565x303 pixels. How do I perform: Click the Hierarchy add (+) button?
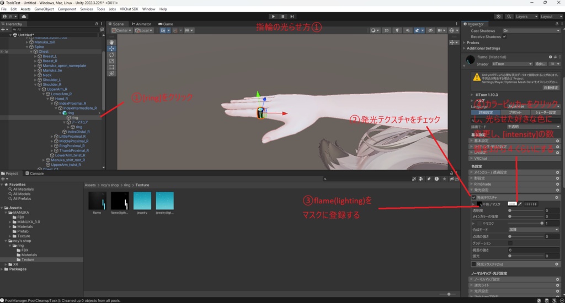point(4,30)
